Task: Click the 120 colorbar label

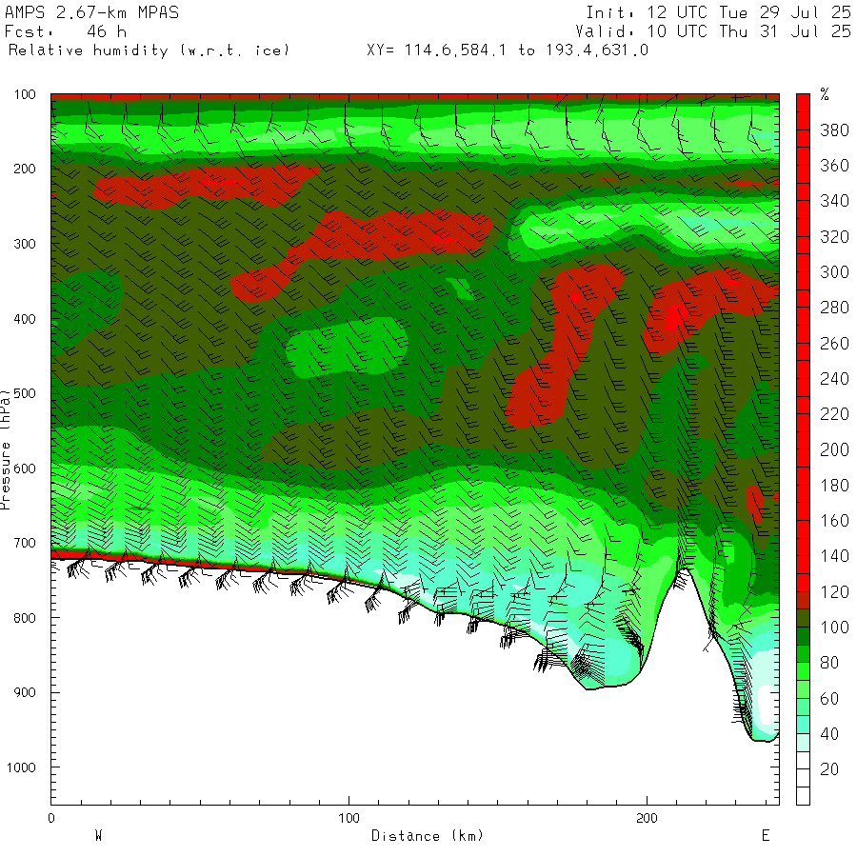Action: point(834,592)
